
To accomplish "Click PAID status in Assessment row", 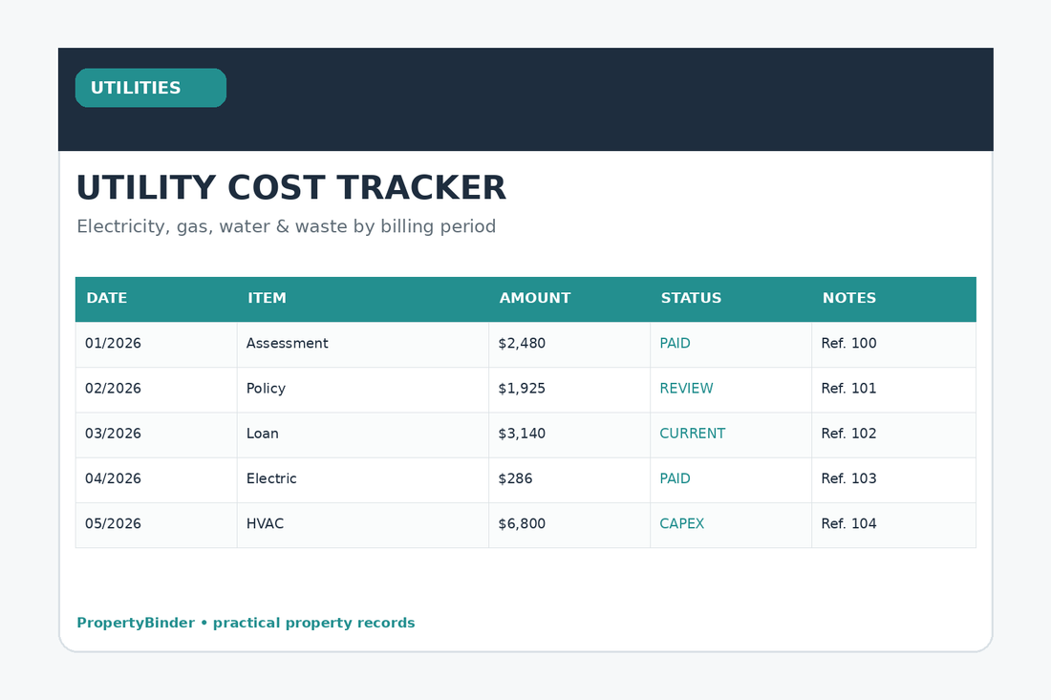I will coord(675,343).
